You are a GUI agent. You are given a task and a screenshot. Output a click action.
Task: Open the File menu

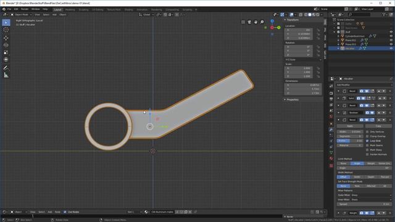(9, 9)
